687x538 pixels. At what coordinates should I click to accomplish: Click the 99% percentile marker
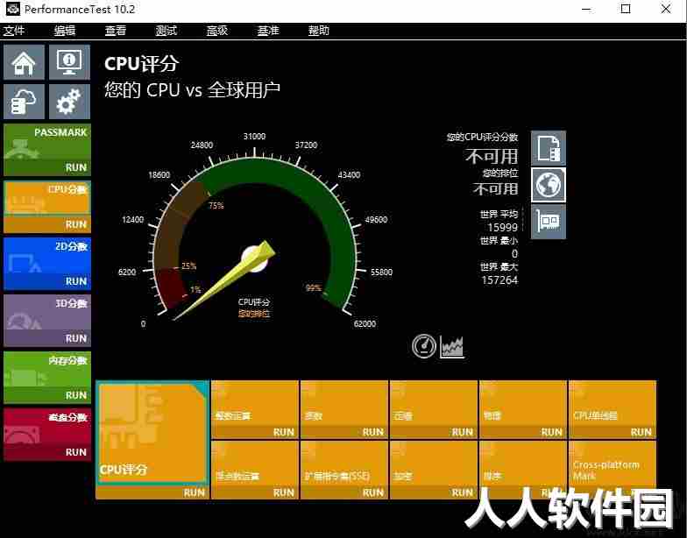click(314, 287)
